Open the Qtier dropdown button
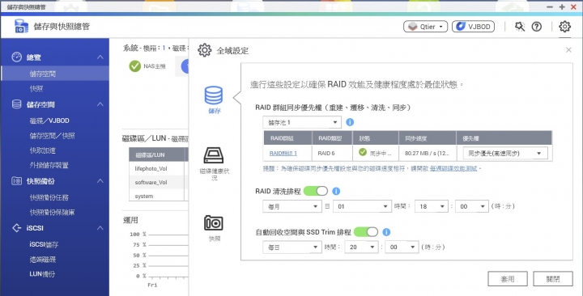The height and width of the screenshot is (296, 583). [x=425, y=27]
